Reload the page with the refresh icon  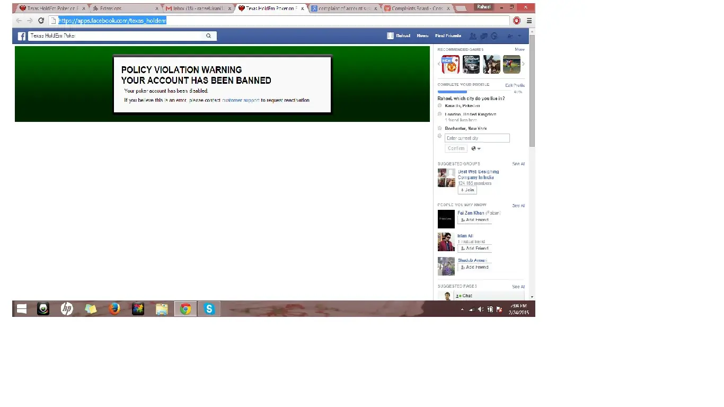coord(41,21)
